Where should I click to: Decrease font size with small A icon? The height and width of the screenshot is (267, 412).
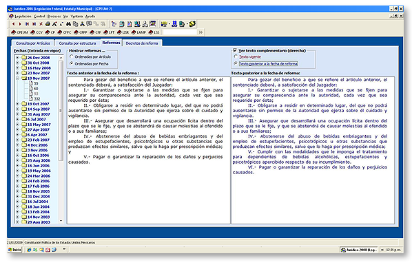[x=61, y=24]
